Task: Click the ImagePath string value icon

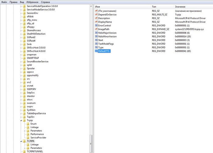Action: coord(96,29)
